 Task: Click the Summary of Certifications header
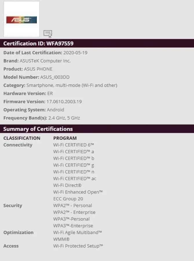click(38, 129)
